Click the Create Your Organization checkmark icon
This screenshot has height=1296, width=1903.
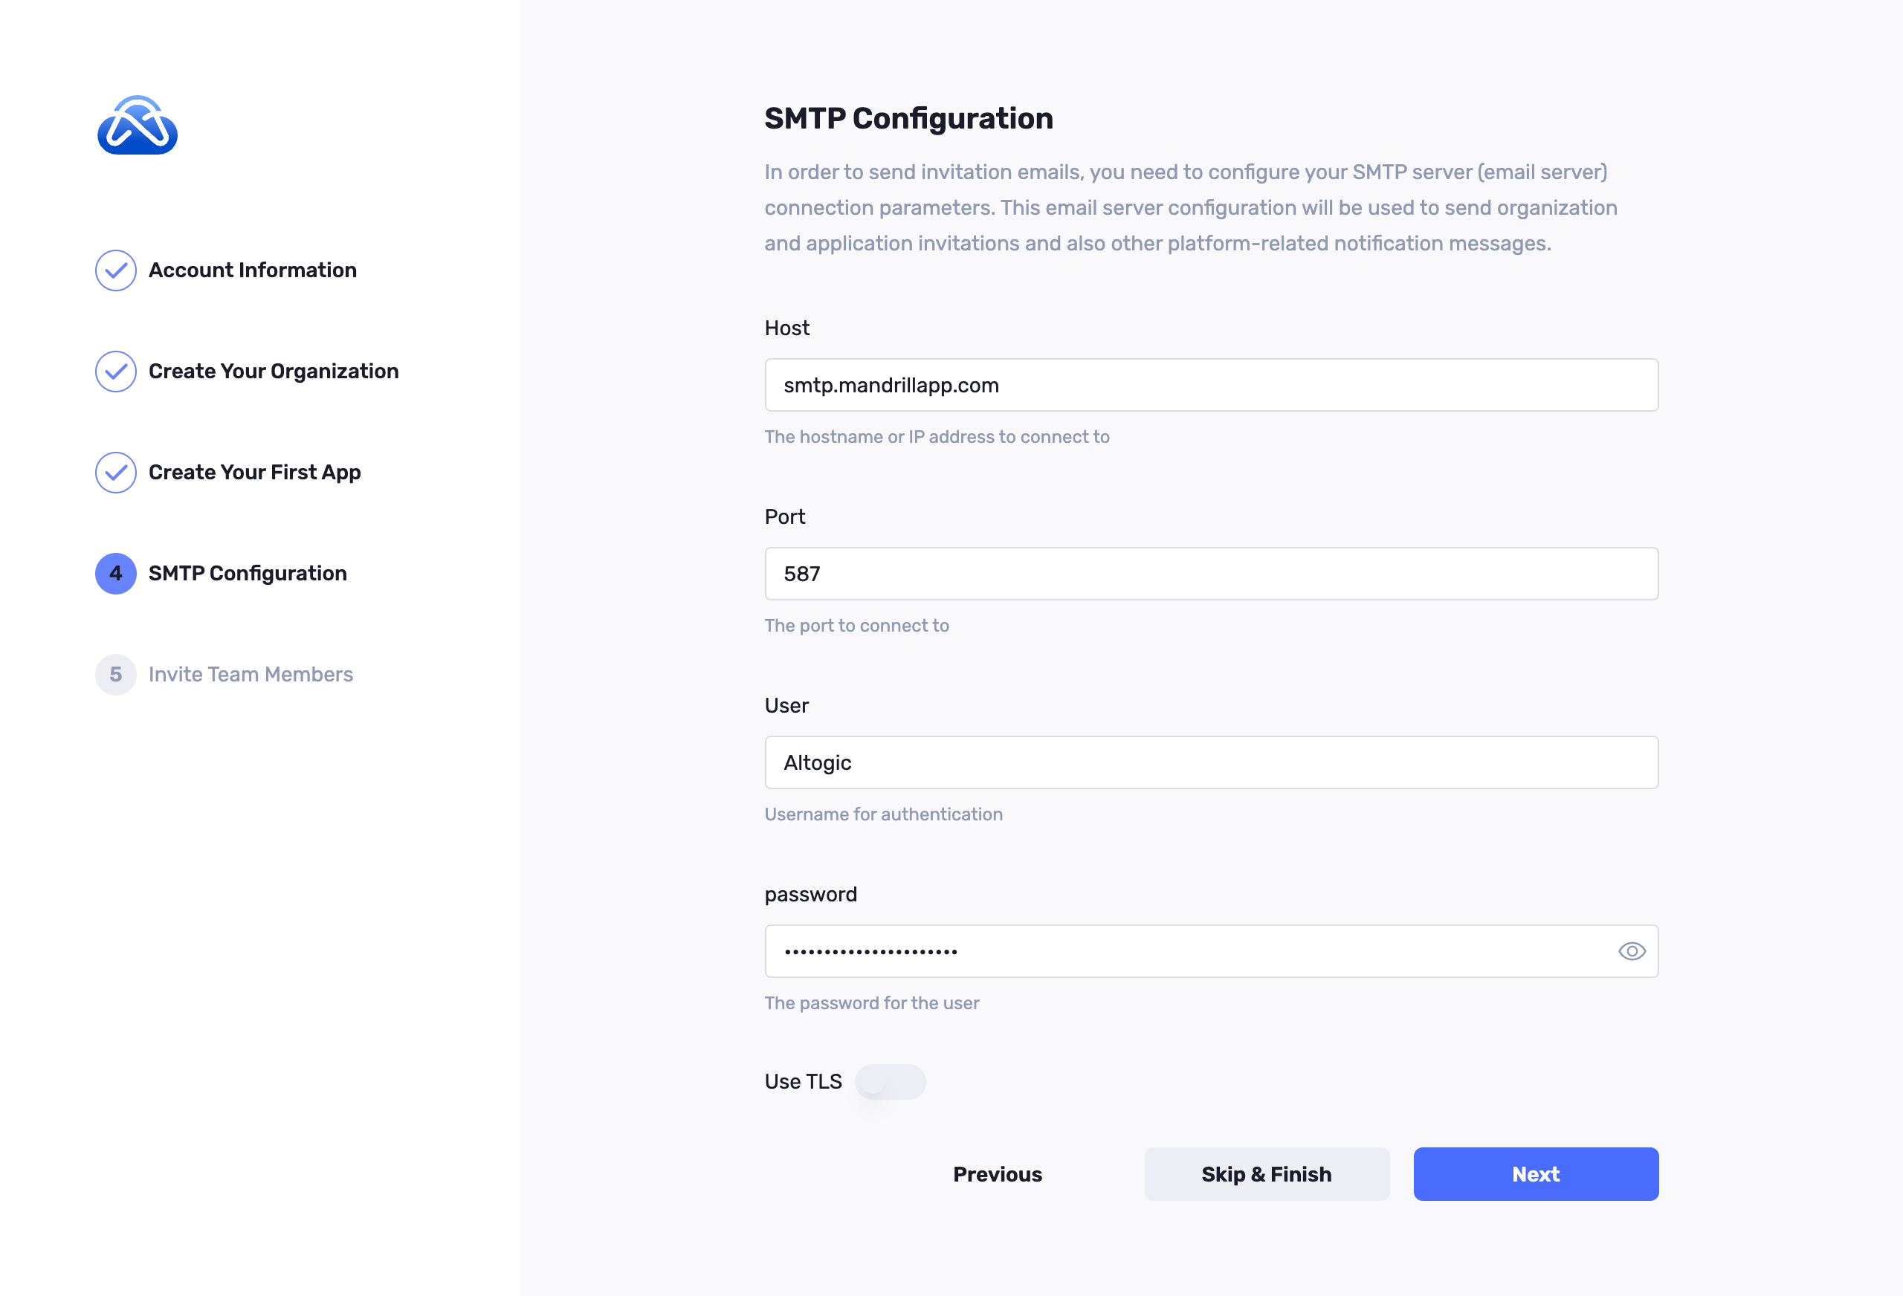coord(115,372)
